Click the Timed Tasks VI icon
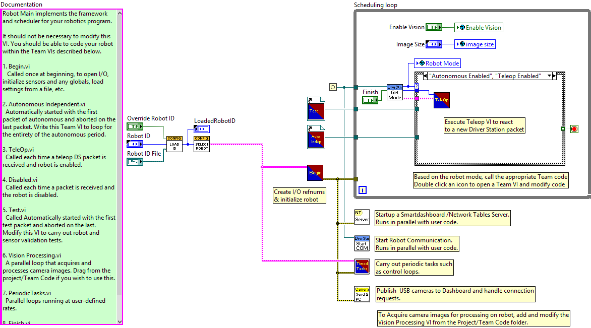Viewport: 591px width, 328px height. tap(362, 267)
